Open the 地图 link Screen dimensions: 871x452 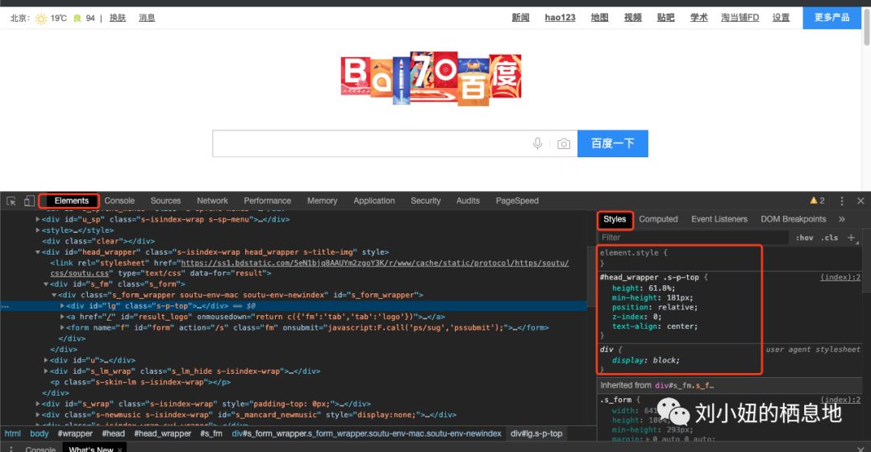[x=599, y=18]
